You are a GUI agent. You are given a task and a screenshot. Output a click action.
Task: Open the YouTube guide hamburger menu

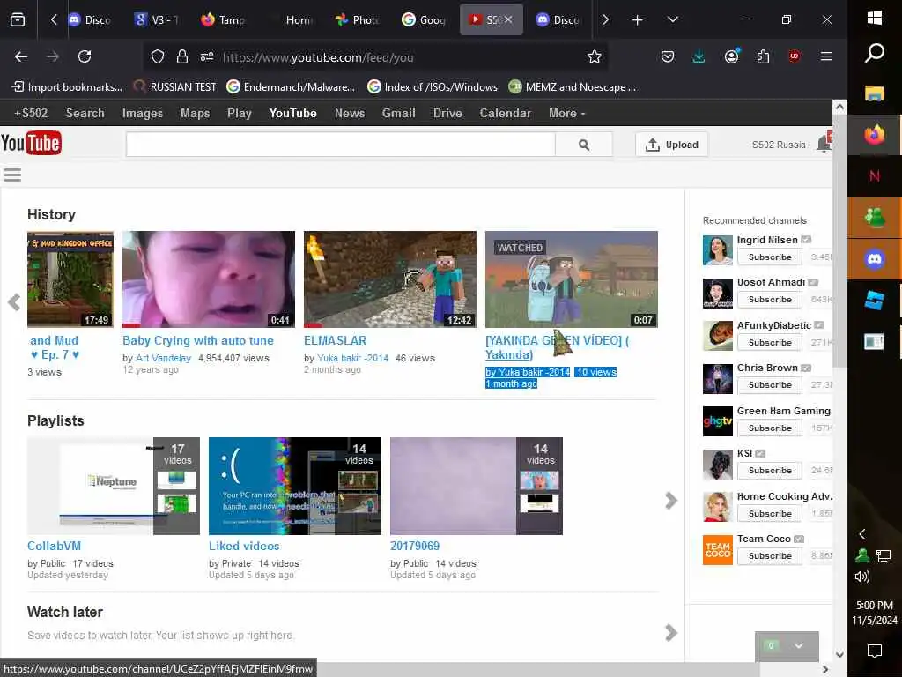point(12,175)
